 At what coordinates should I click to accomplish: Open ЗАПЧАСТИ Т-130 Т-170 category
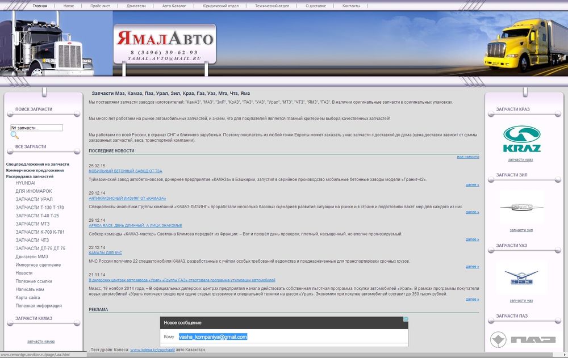pos(40,208)
